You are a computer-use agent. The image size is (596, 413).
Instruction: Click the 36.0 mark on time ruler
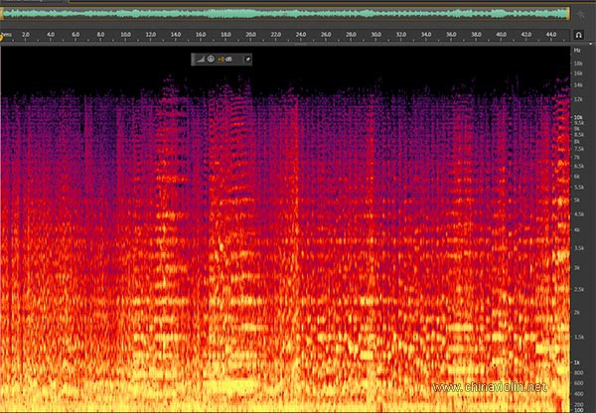pos(451,35)
